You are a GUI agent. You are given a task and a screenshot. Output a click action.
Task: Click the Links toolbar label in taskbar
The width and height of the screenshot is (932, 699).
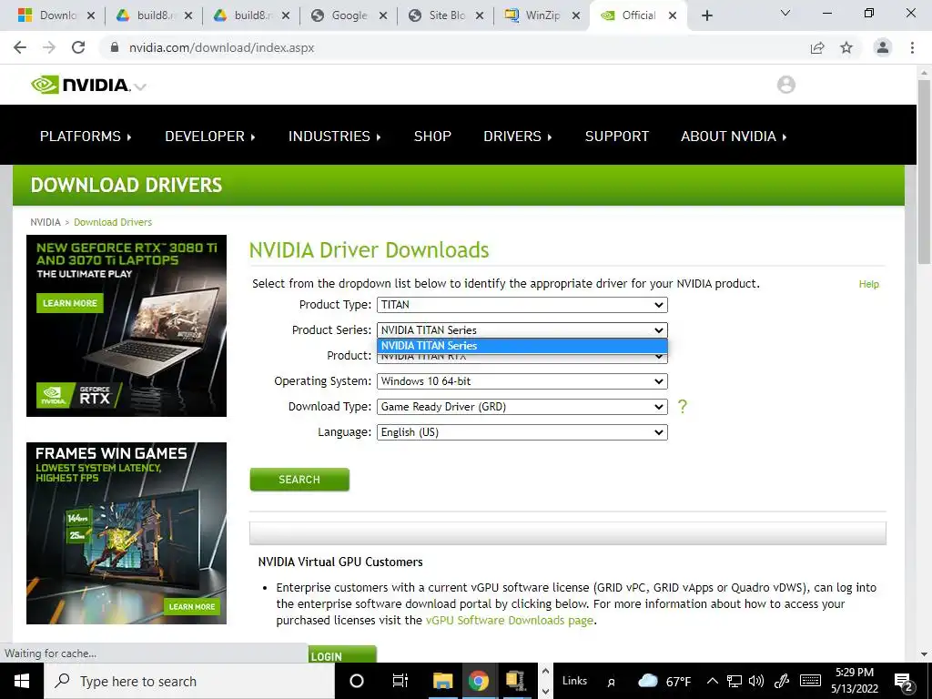574,681
